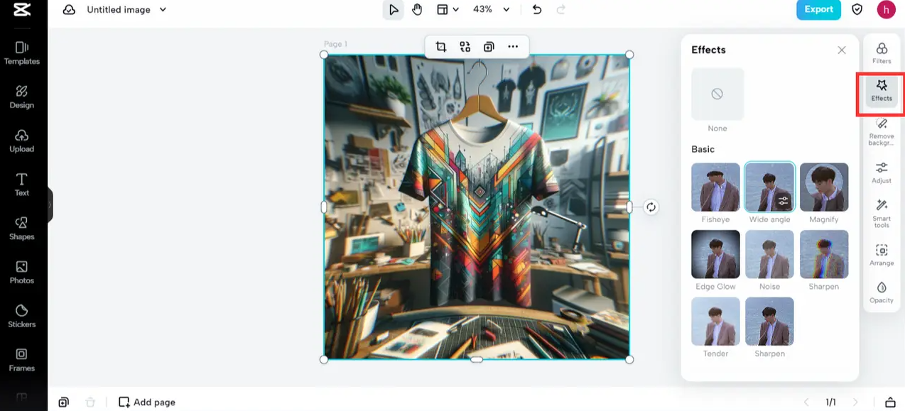Image resolution: width=905 pixels, height=411 pixels.
Task: Open the shield icon next to Export
Action: click(857, 10)
